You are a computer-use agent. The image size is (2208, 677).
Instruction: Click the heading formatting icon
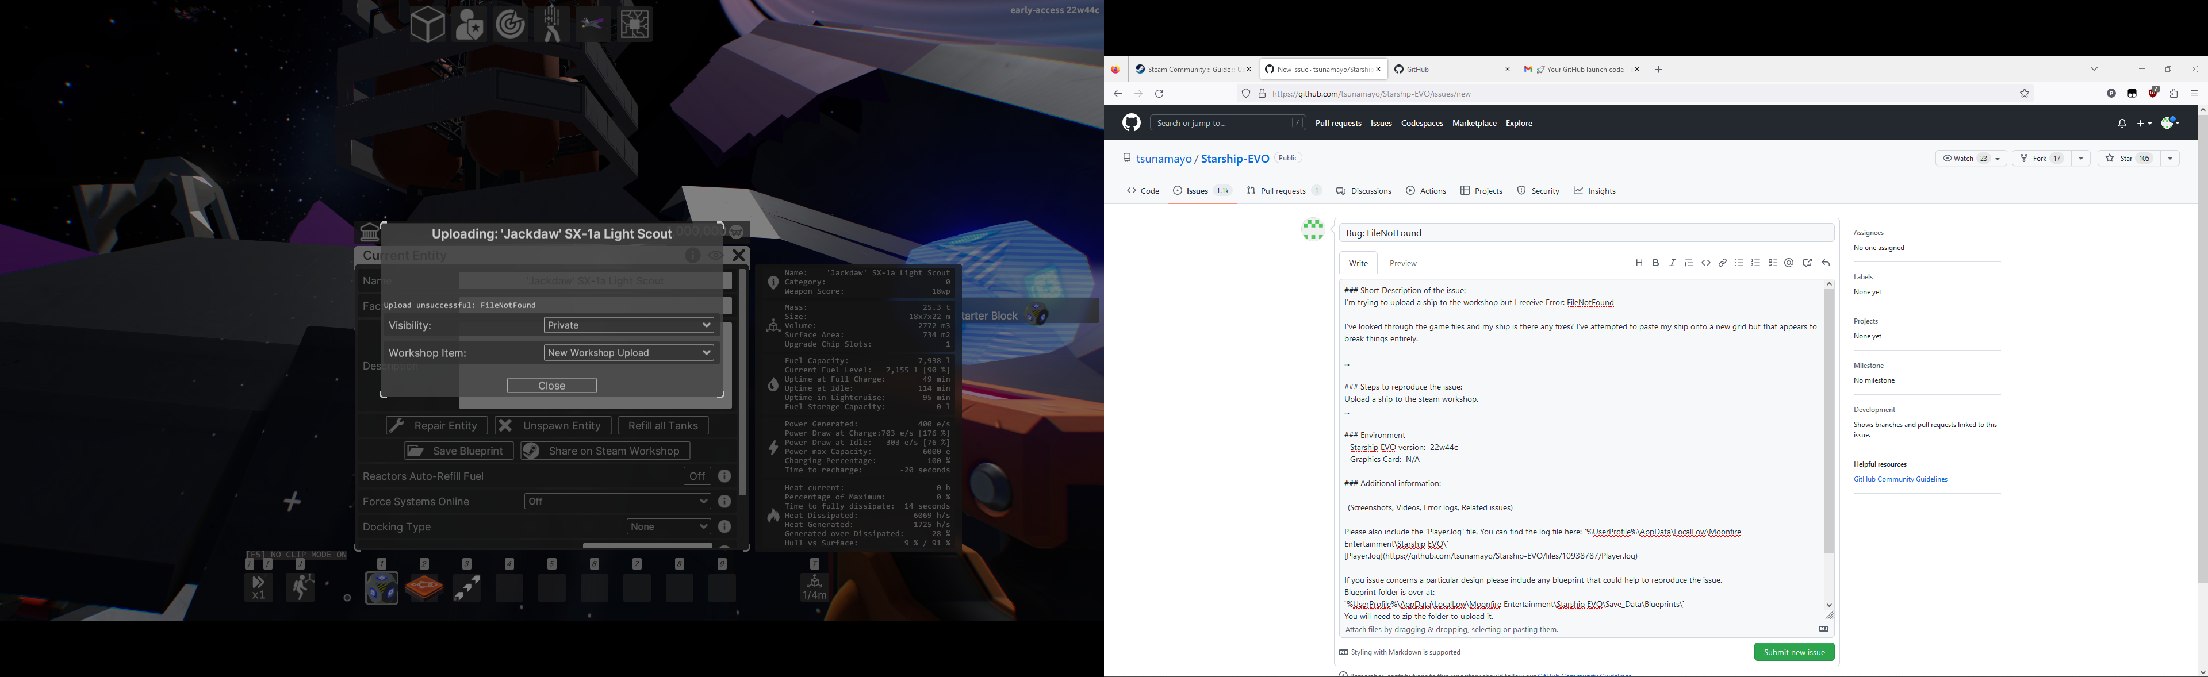pyautogui.click(x=1639, y=262)
